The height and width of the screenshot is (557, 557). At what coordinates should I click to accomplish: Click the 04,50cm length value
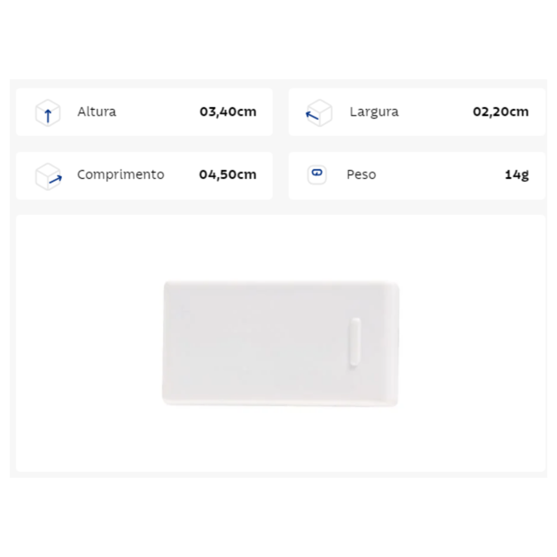[228, 175]
